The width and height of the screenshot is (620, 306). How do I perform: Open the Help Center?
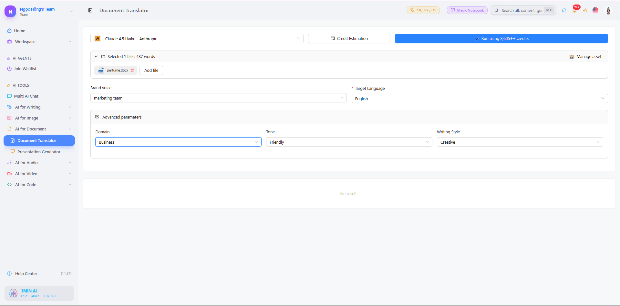click(26, 273)
